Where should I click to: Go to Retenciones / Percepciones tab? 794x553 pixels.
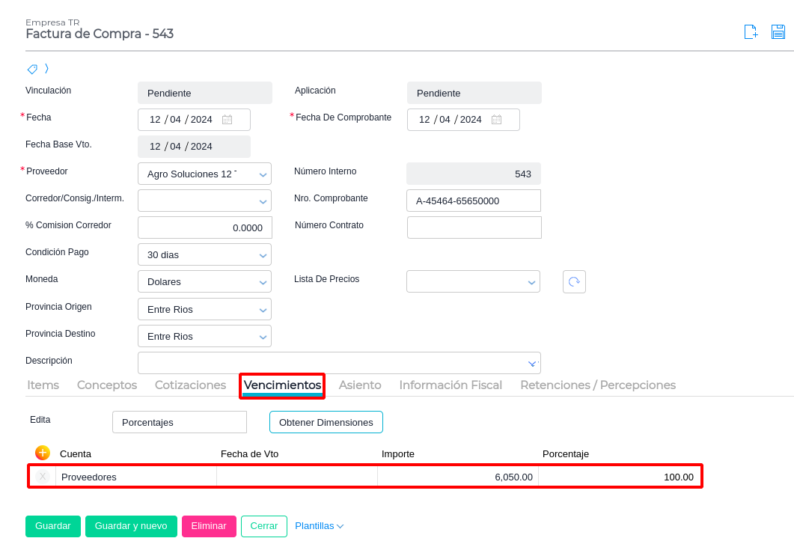(x=598, y=385)
